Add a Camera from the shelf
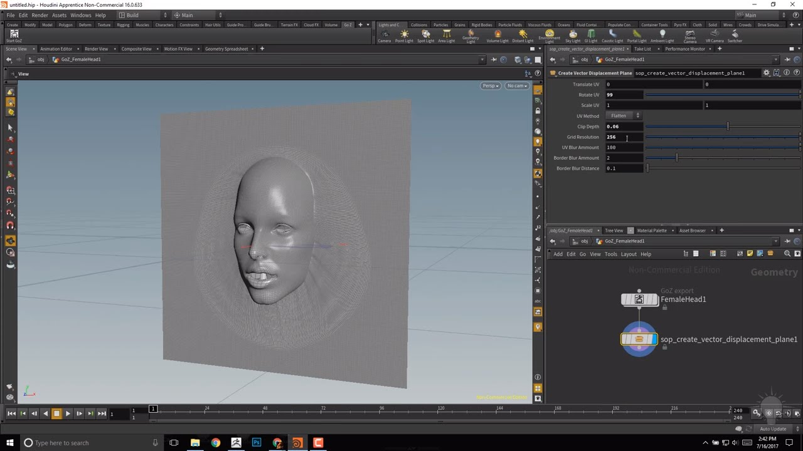The image size is (803, 451). click(x=385, y=36)
